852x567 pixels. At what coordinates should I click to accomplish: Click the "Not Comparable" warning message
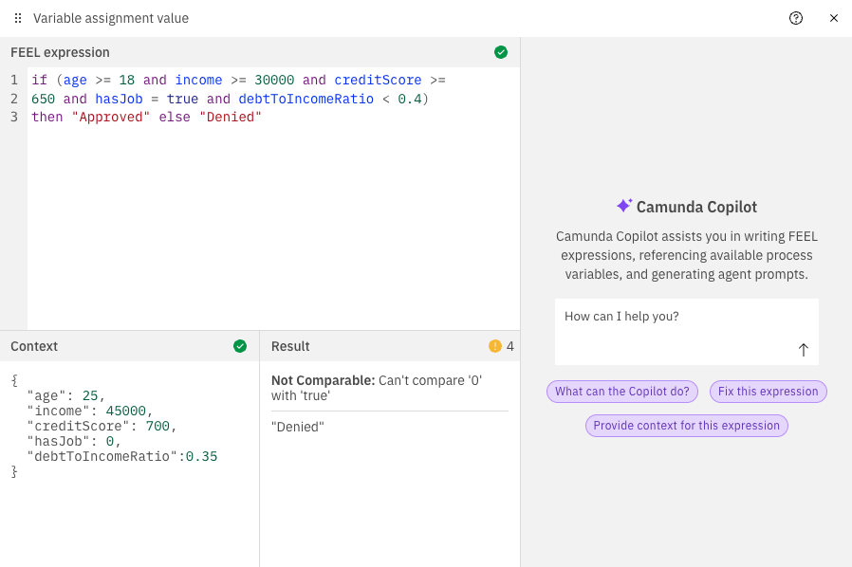tap(323, 380)
